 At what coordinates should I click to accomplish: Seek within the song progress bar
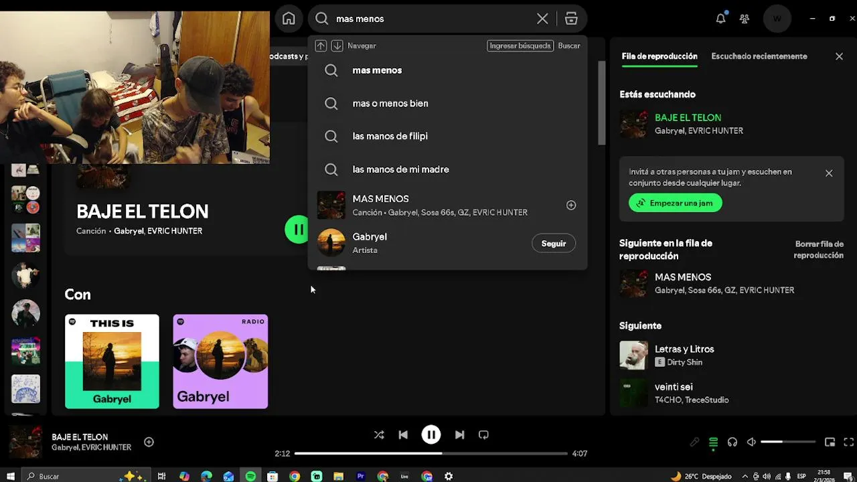coord(431,453)
